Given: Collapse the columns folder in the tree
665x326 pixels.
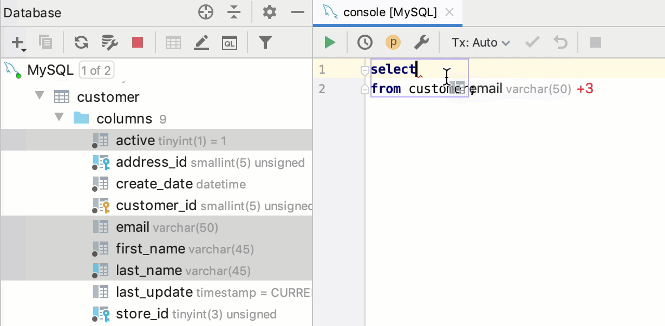Looking at the screenshot, I should pyautogui.click(x=58, y=118).
